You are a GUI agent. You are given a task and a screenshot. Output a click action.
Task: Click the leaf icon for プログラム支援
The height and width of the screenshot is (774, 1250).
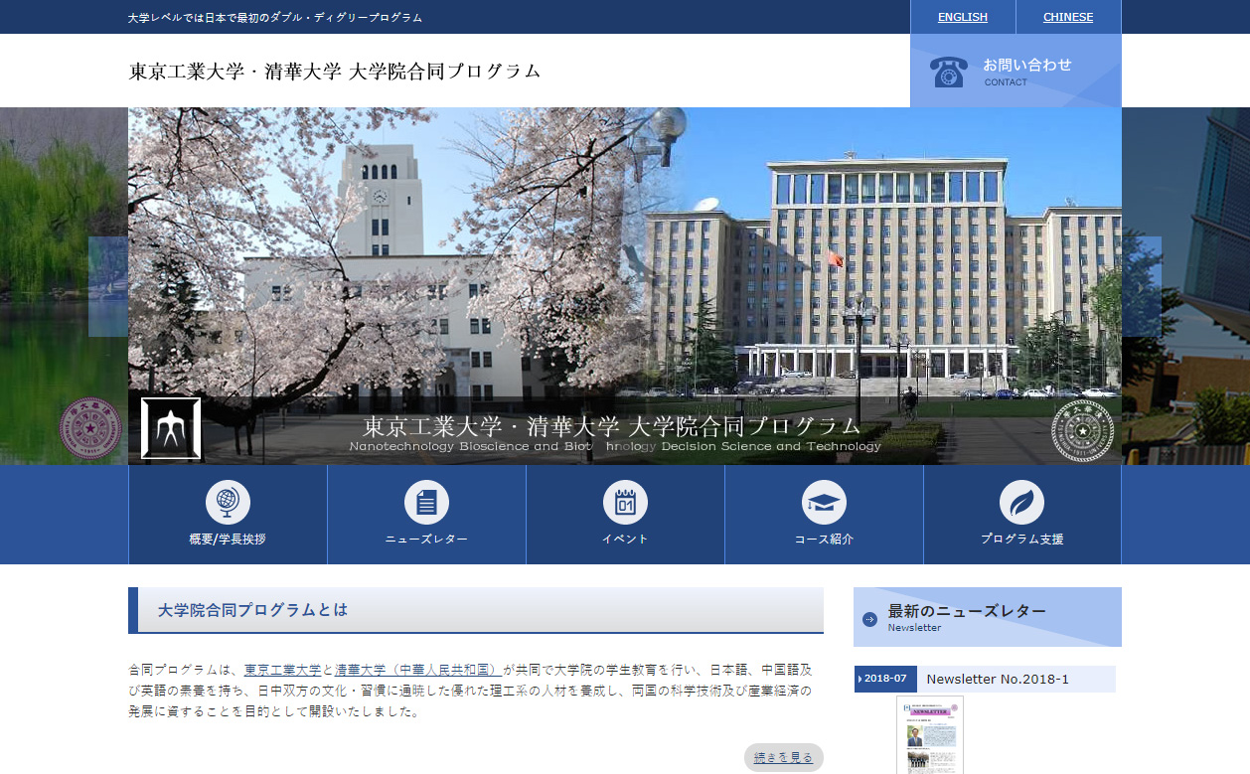point(1021,502)
